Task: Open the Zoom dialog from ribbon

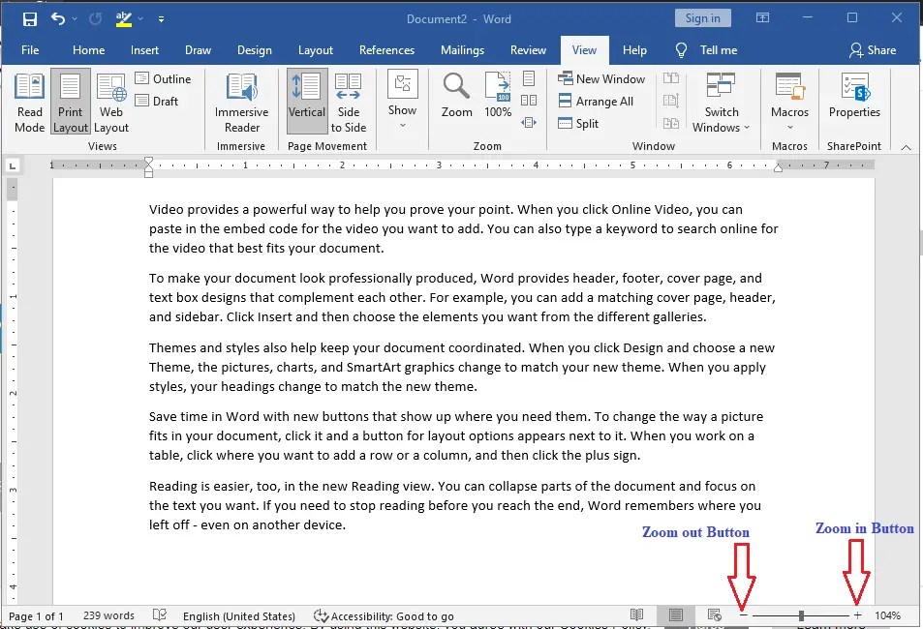Action: 457,96
